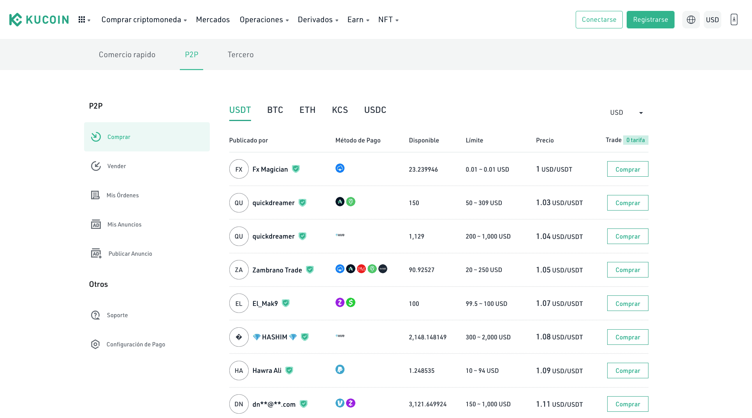Click the 1.04 USD/USDT price
This screenshot has height=418, width=752.
coord(559,236)
